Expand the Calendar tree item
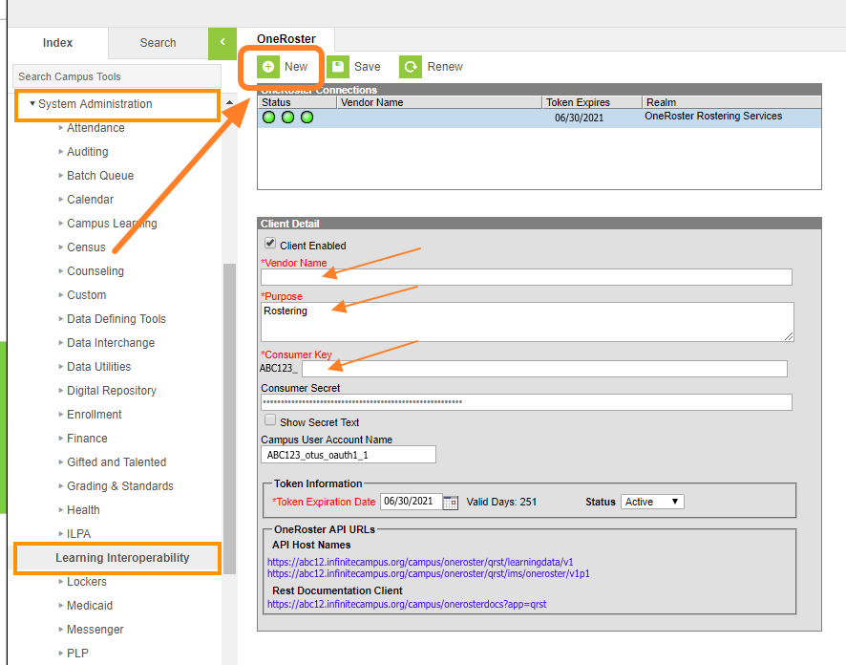This screenshot has height=665, width=846. pyautogui.click(x=61, y=199)
